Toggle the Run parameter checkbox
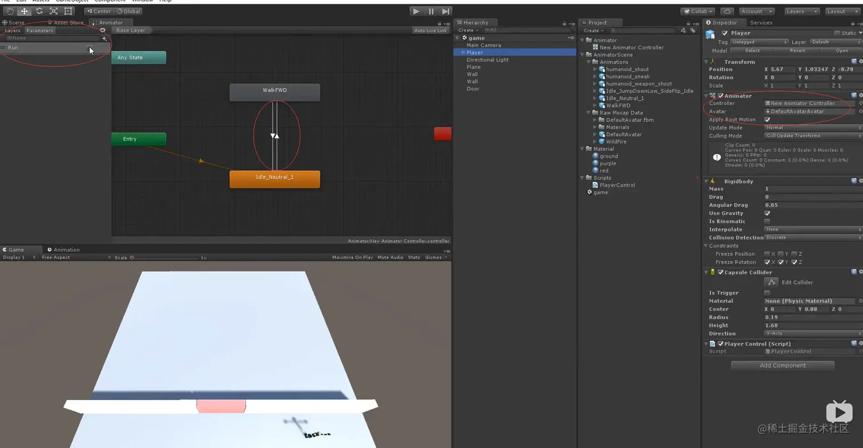863x448 pixels. [x=89, y=47]
